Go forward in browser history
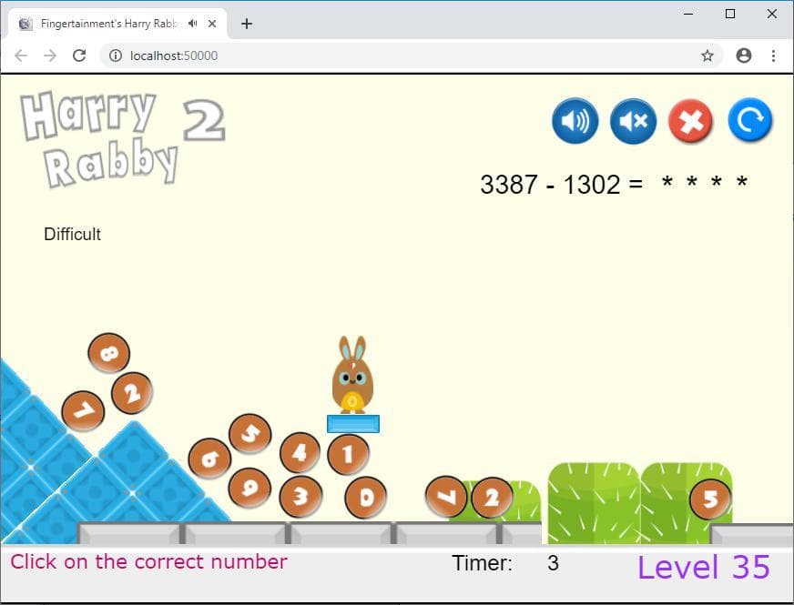 click(x=50, y=55)
